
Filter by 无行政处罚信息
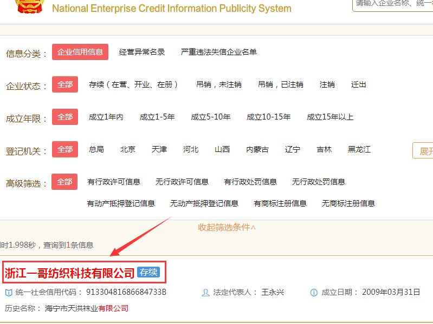(x=319, y=182)
